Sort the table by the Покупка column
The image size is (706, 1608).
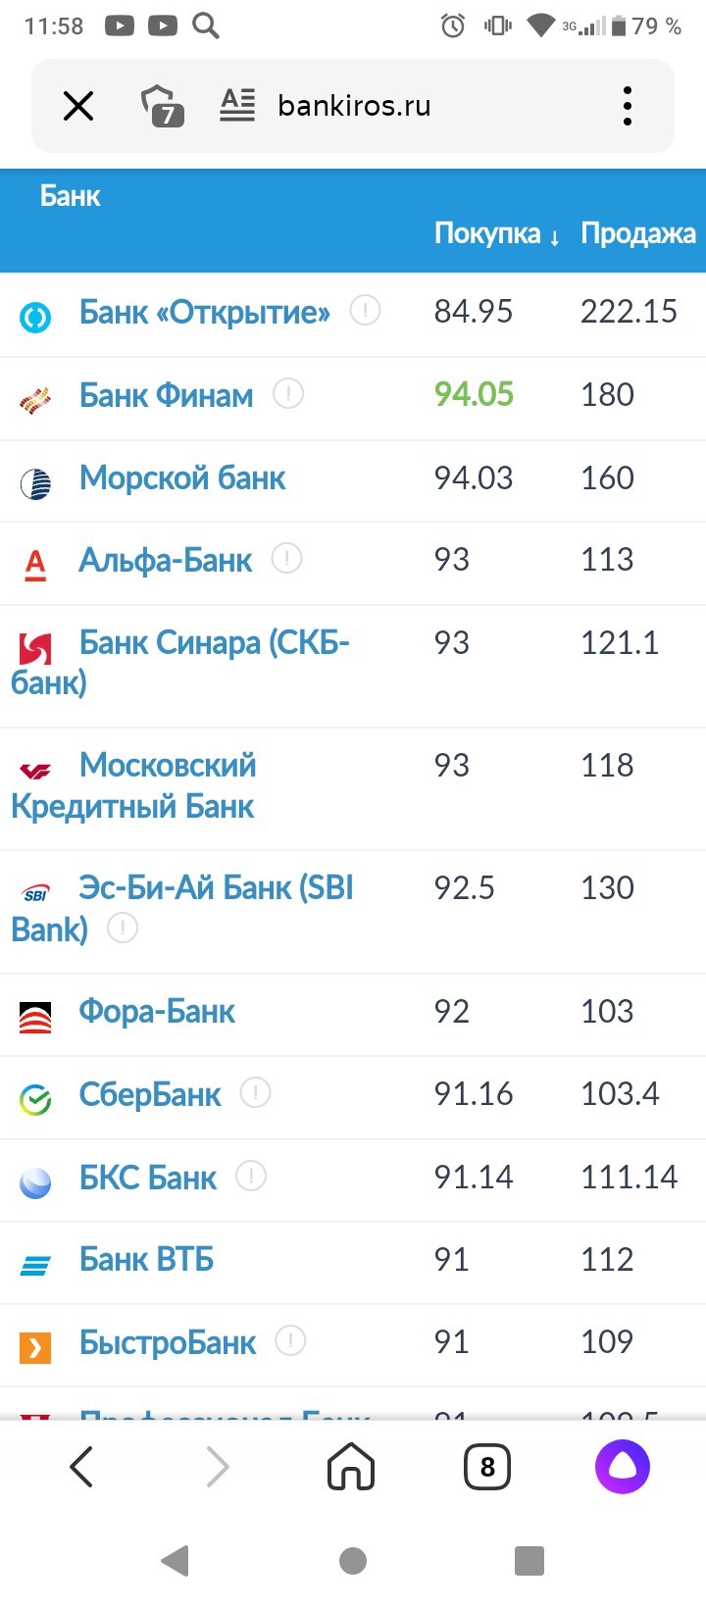497,233
